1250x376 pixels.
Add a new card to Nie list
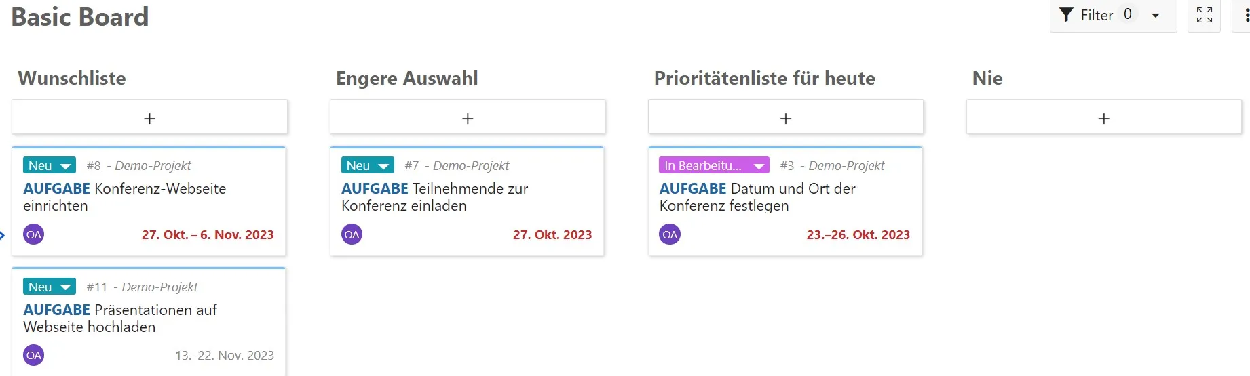1104,118
